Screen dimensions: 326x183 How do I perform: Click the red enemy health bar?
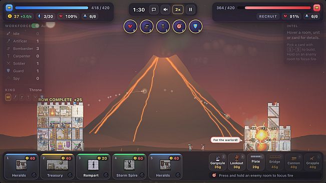pos(274,8)
